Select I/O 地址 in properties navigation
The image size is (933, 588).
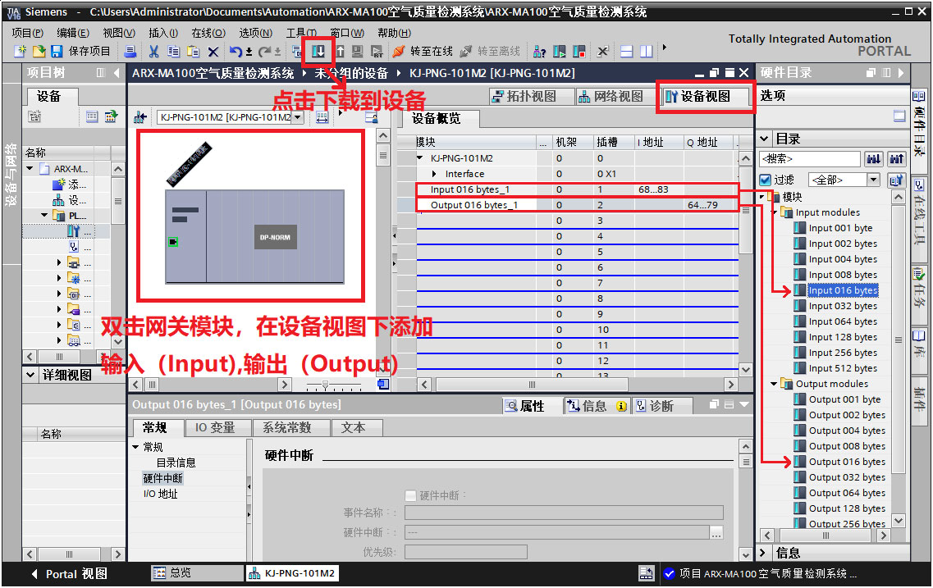point(161,494)
